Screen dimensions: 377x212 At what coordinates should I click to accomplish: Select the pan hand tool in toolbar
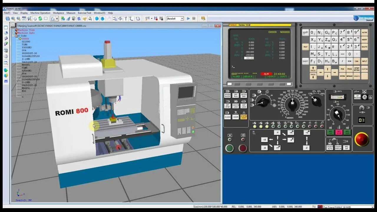35,19
